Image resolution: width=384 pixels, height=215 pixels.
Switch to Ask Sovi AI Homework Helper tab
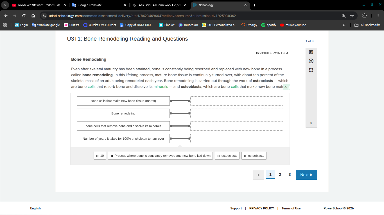(x=159, y=5)
